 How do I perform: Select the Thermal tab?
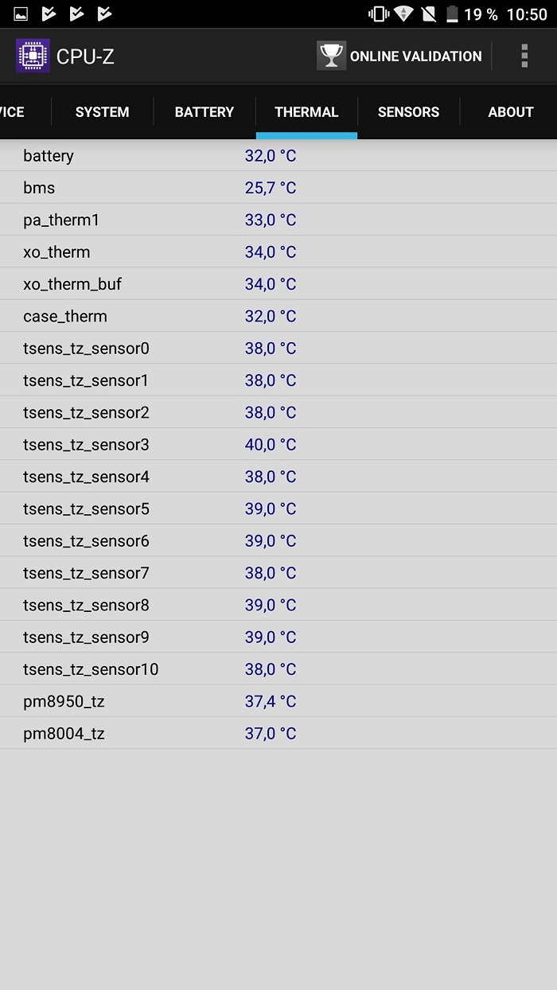click(306, 112)
